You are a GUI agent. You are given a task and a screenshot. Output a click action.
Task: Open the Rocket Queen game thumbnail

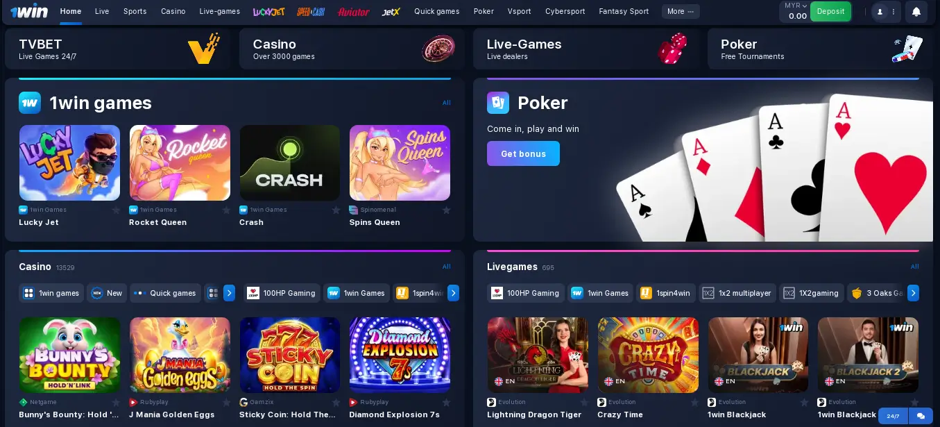tap(180, 162)
